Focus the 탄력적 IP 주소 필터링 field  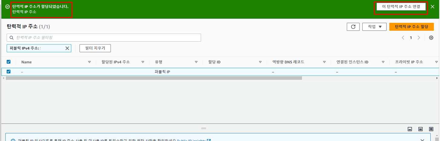point(104,38)
